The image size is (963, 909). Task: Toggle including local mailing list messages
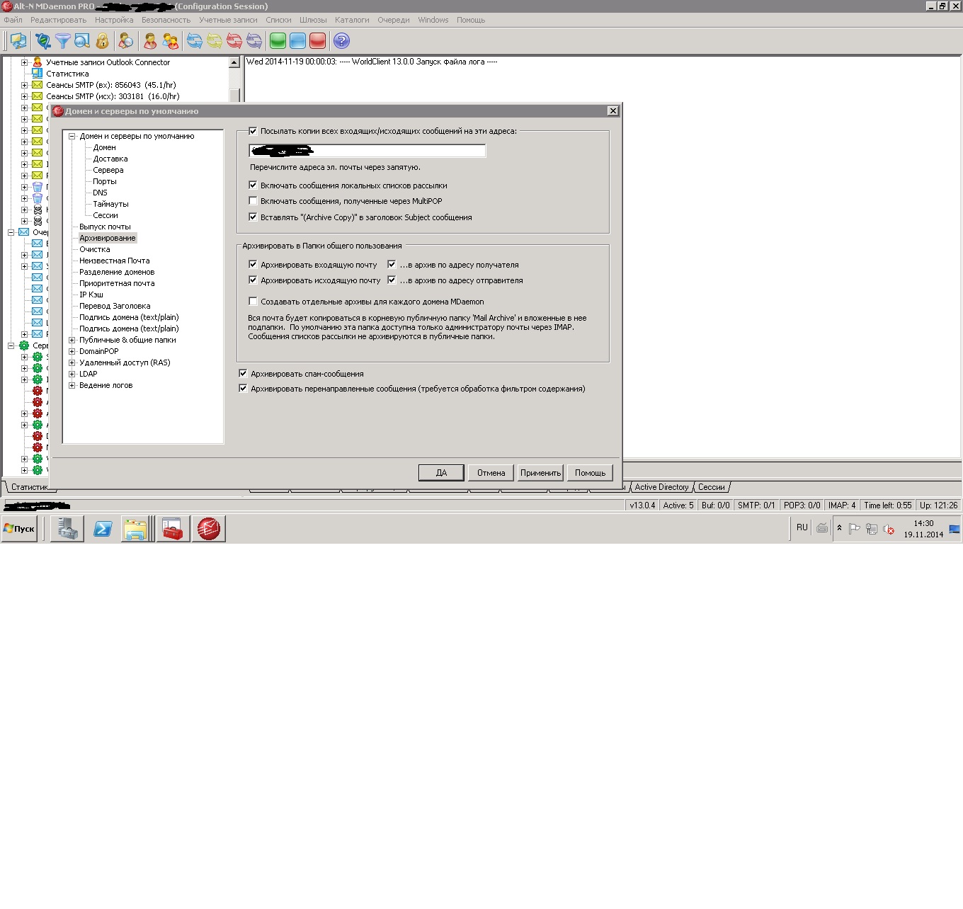click(253, 185)
